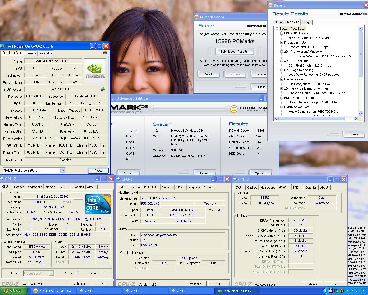Switch to the Sensors tab in GPU-Z
This screenshot has height=295, width=368.
[31, 53]
